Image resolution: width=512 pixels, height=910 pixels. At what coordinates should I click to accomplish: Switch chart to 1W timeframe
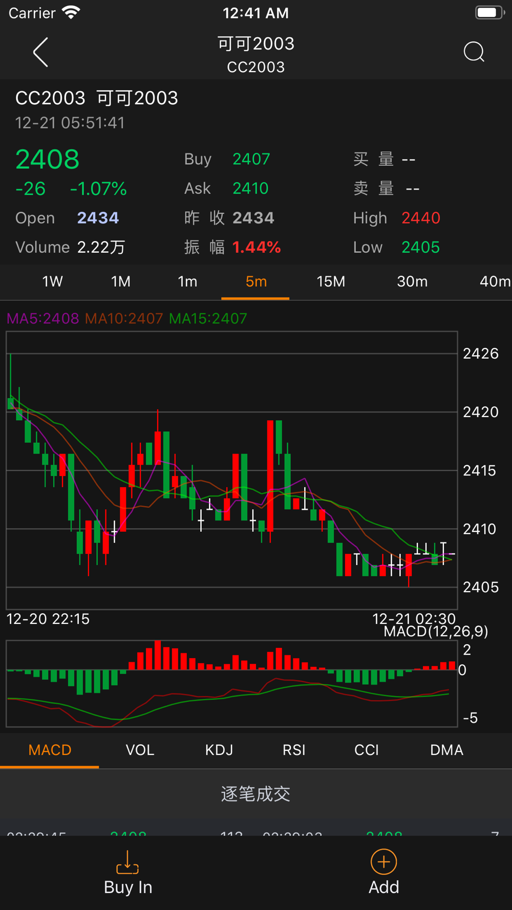tap(52, 281)
